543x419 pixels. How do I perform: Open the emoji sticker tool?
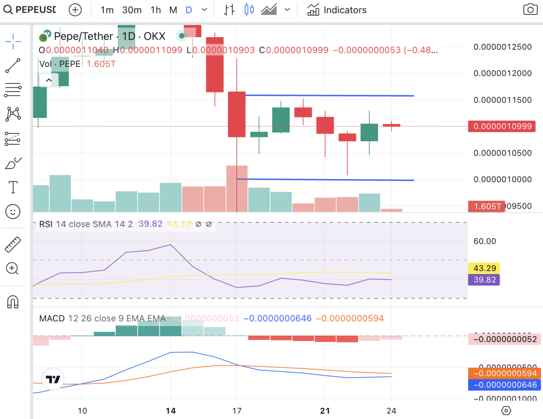tap(13, 211)
